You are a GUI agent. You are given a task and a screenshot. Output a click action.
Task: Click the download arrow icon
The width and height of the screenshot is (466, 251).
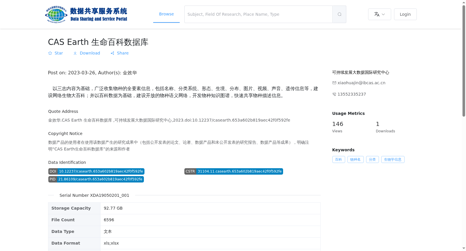[75, 53]
